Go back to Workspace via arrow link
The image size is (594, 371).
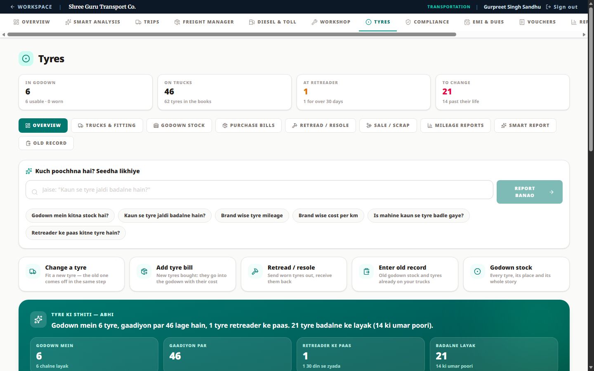tap(31, 7)
